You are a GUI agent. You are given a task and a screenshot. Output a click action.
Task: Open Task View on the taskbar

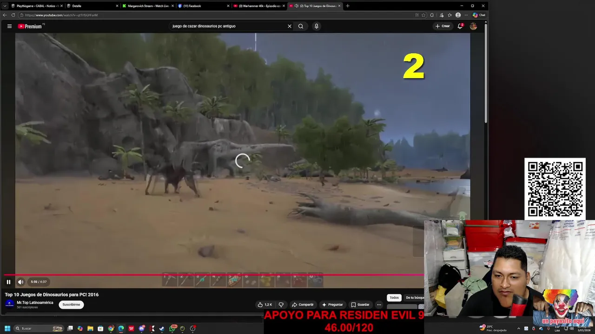point(70,328)
